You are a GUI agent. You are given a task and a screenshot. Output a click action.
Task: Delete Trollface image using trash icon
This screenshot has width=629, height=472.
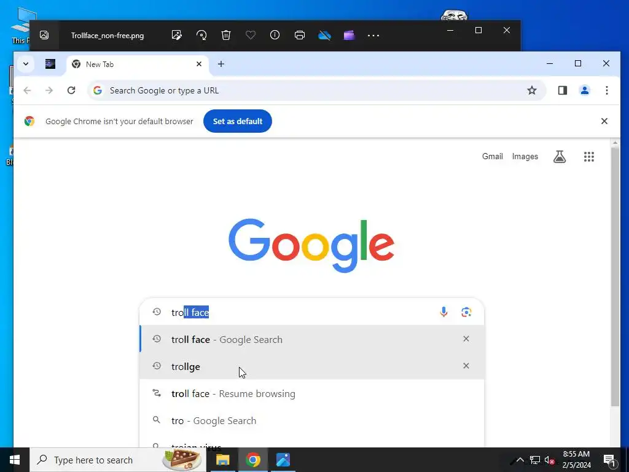[x=226, y=35]
